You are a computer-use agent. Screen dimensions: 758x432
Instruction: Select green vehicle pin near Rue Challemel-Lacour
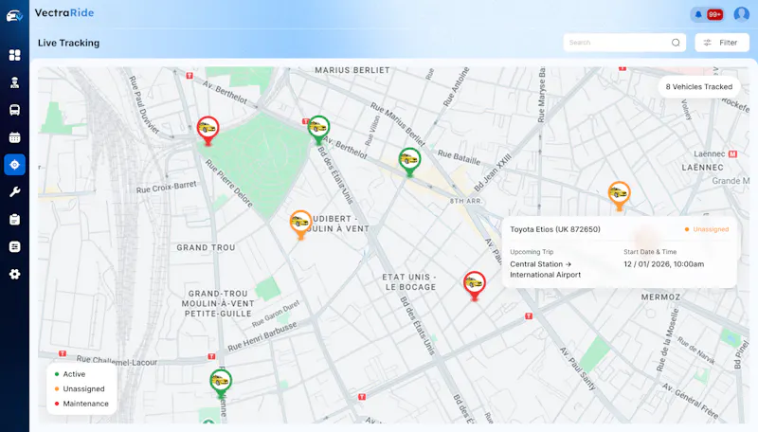pos(221,384)
